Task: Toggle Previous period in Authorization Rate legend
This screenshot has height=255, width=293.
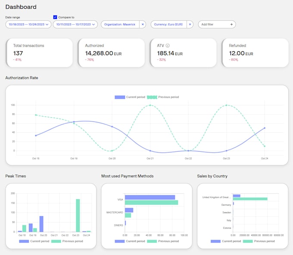Action: click(x=163, y=97)
